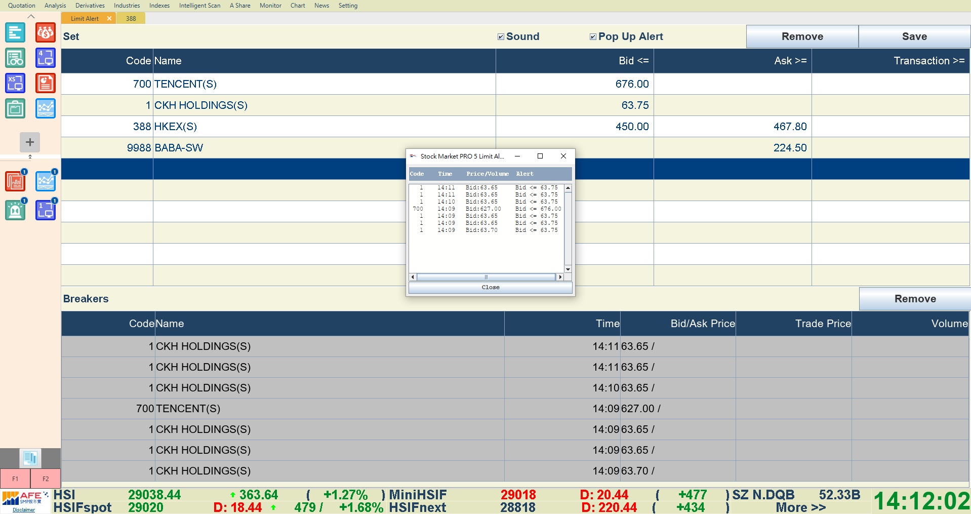Image resolution: width=971 pixels, height=514 pixels.
Task: Click the F1 button
Action: coord(15,479)
